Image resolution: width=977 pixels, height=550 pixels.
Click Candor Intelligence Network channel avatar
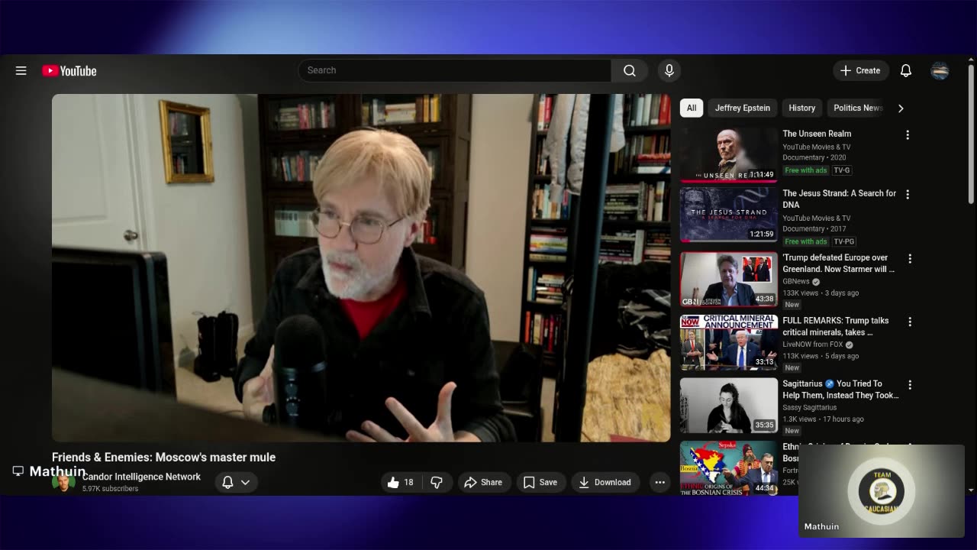(x=63, y=482)
